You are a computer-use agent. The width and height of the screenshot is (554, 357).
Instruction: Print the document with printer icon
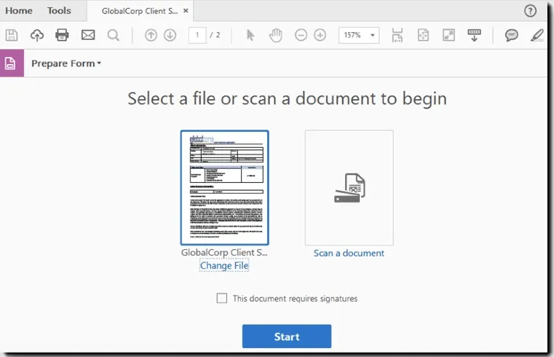click(62, 35)
